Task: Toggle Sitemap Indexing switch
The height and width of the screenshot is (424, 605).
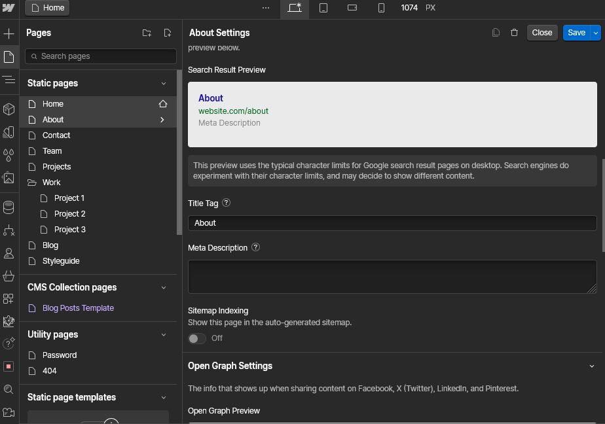Action: (197, 338)
